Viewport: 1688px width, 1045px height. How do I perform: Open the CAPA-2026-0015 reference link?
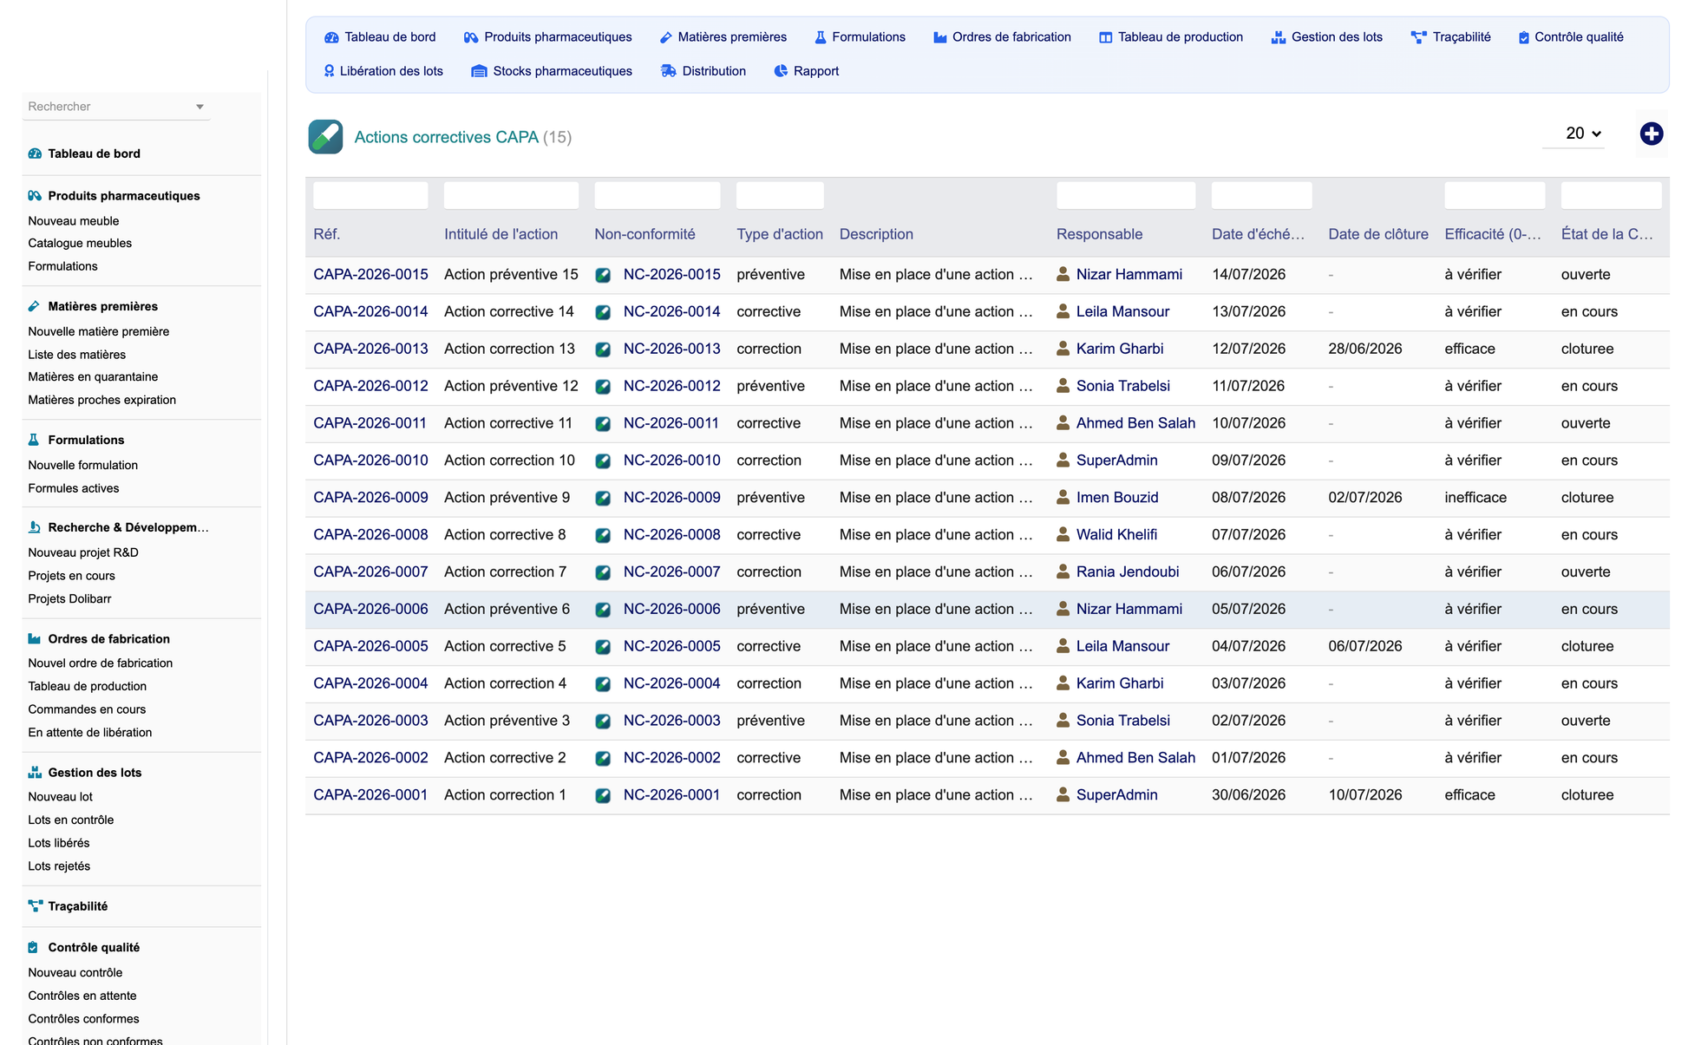(x=370, y=274)
